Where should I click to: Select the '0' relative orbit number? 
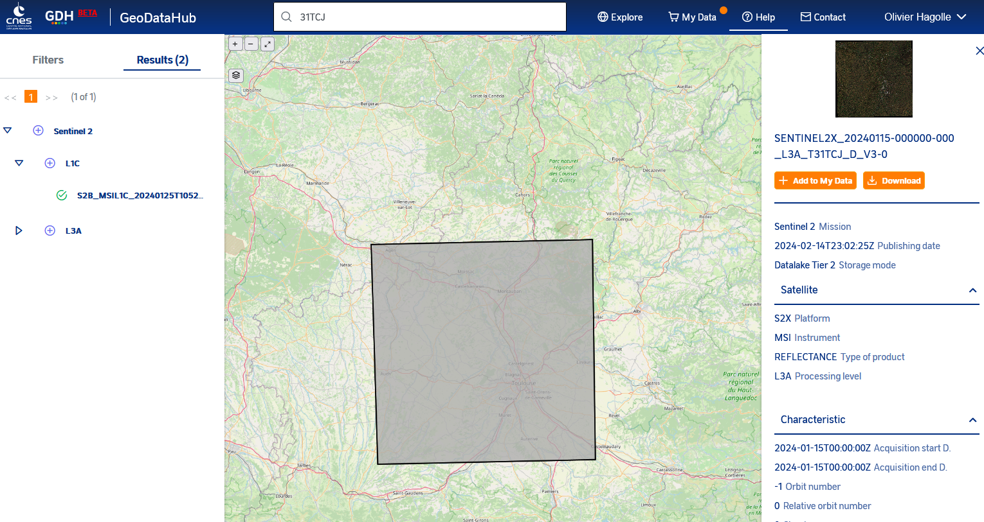[x=777, y=506]
